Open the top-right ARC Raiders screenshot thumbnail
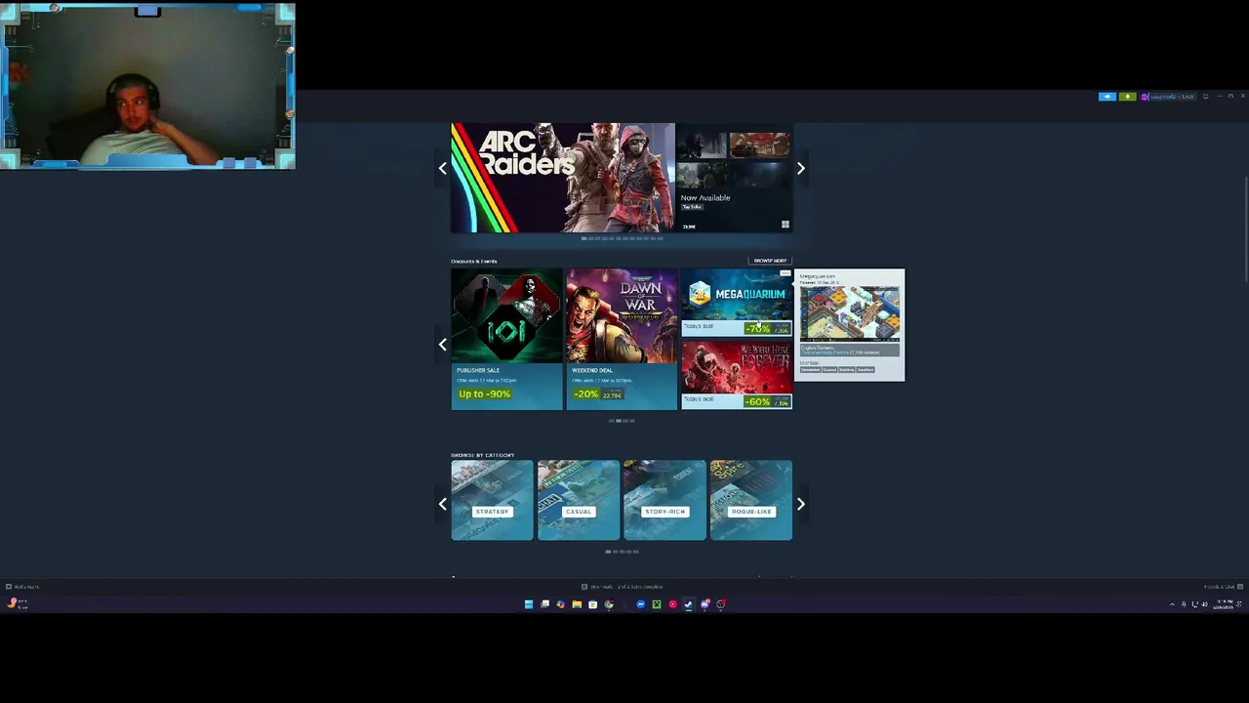Image resolution: width=1249 pixels, height=703 pixels. (759, 145)
